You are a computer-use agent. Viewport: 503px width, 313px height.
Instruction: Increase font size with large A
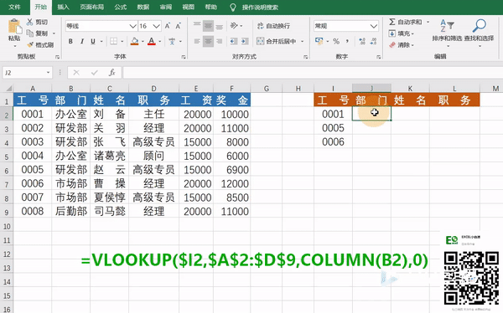167,26
